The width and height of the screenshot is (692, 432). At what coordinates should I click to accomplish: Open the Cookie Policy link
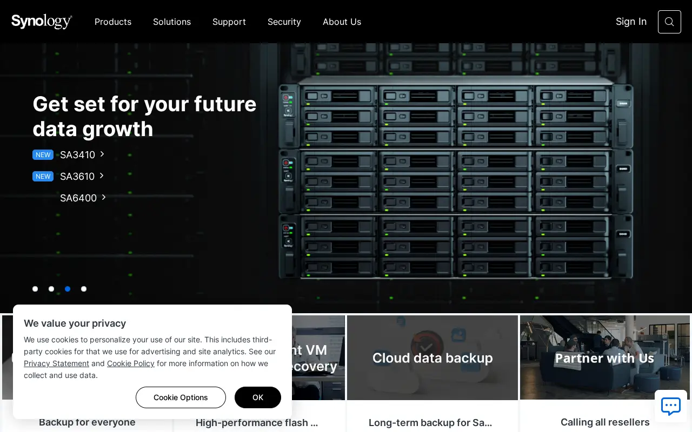[x=131, y=363]
